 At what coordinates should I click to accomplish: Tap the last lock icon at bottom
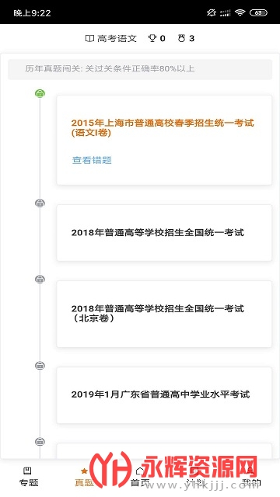click(40, 441)
